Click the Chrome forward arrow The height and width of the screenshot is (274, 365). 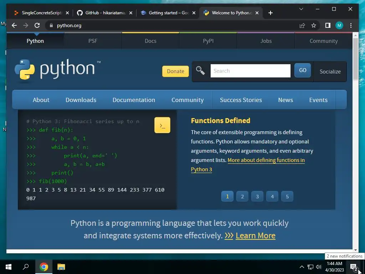26,25
